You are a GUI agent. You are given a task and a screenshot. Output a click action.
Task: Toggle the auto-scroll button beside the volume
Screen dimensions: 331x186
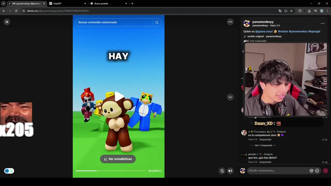(222, 171)
